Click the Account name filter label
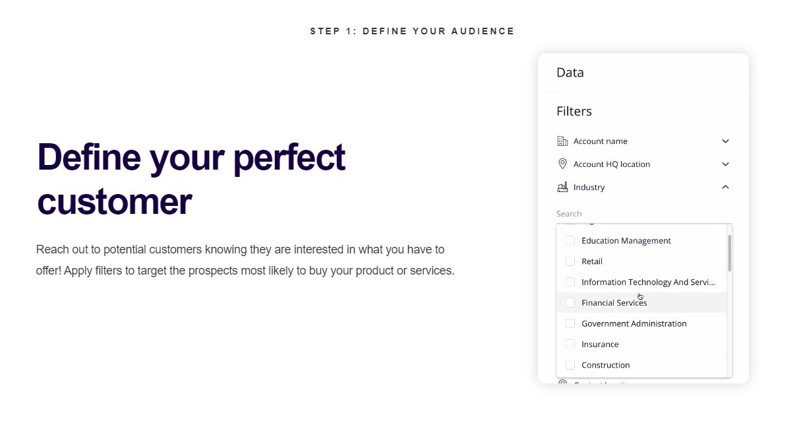This screenshot has height=429, width=801. tap(600, 141)
